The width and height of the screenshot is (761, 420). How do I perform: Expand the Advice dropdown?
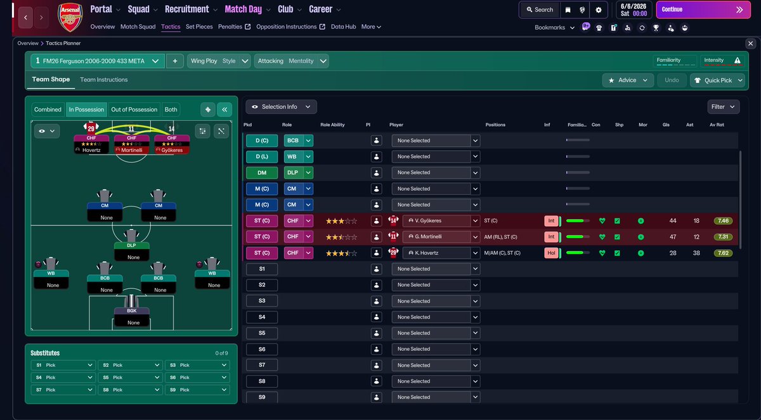coord(627,80)
